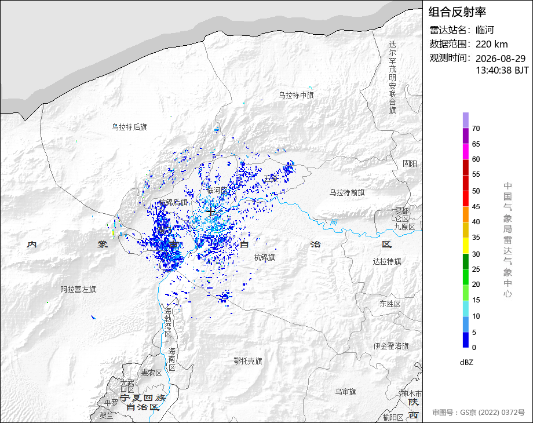Click the 东胜区 district label
The width and height of the screenshot is (533, 423).
(390, 304)
